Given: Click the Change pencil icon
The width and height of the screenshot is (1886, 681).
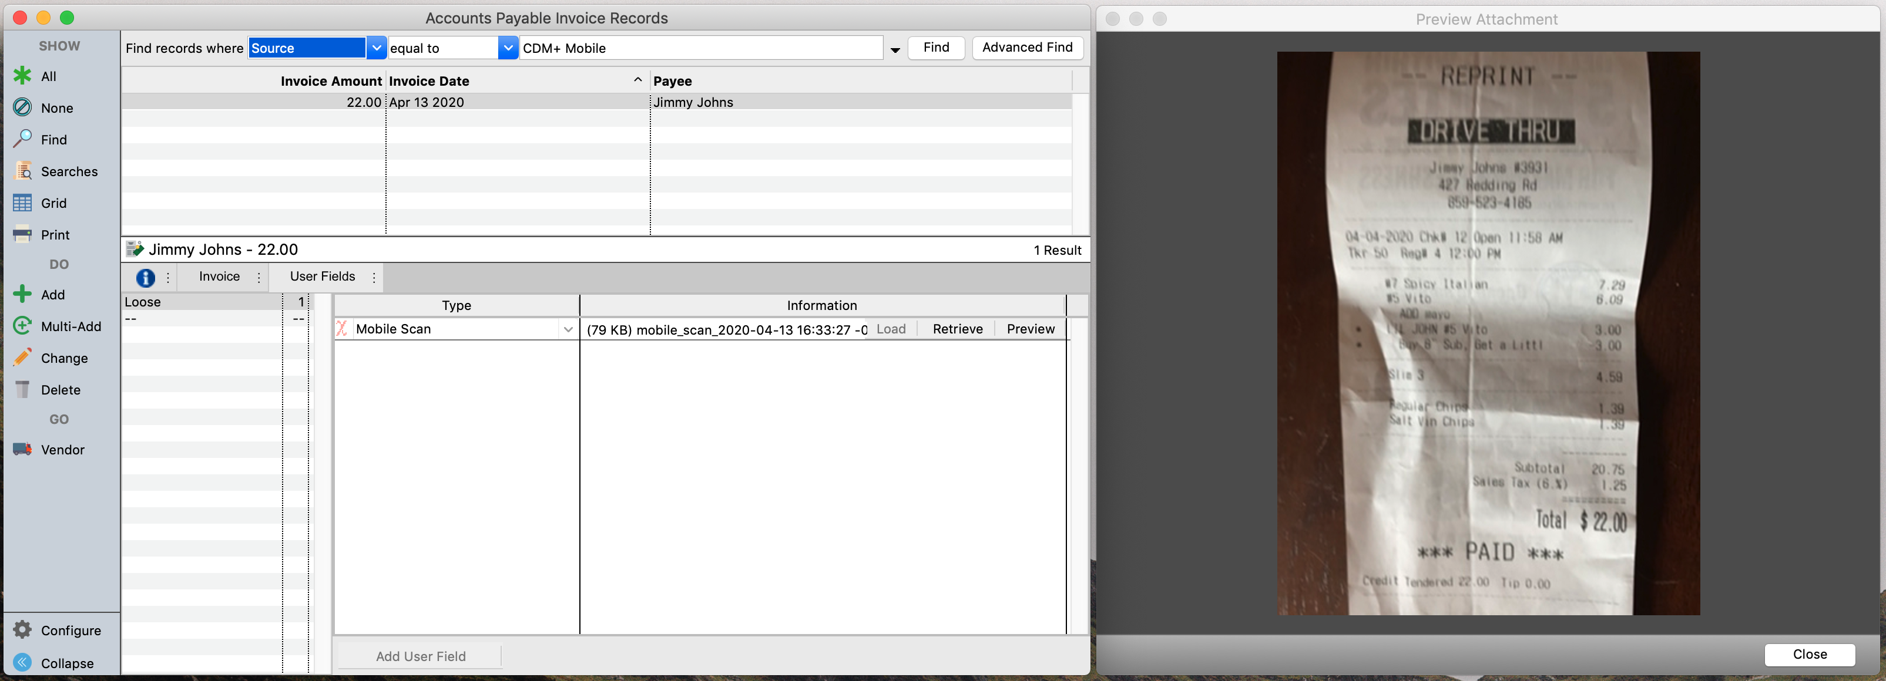Looking at the screenshot, I should click(23, 358).
